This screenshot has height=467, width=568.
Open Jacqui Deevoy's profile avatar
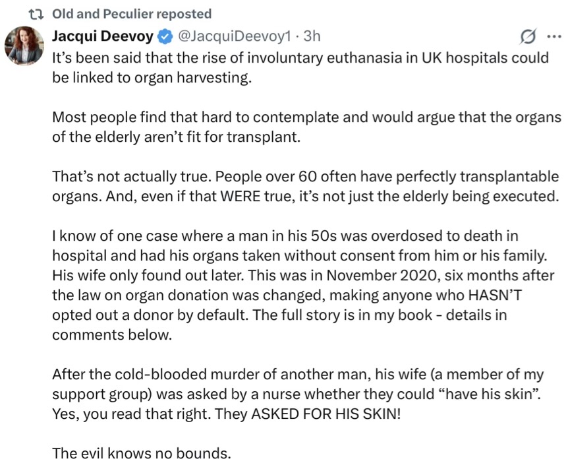click(x=24, y=47)
